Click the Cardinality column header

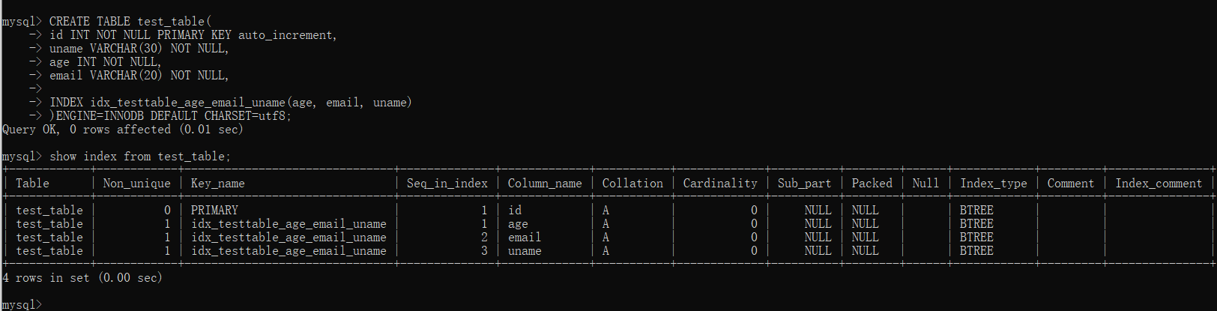720,184
